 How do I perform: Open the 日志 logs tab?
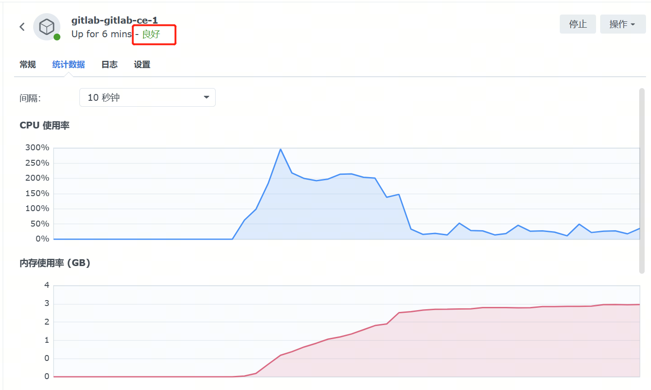109,64
